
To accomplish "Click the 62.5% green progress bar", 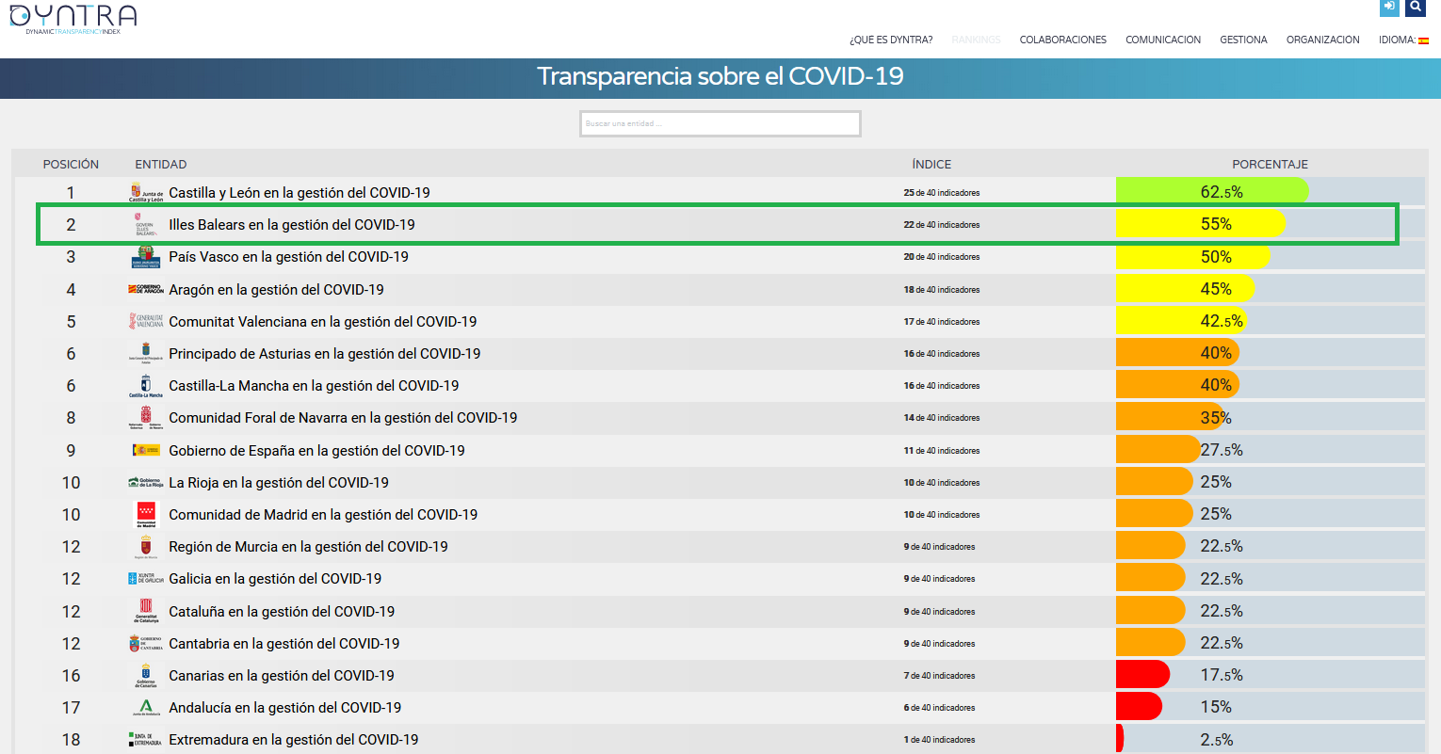I will pos(1211,192).
